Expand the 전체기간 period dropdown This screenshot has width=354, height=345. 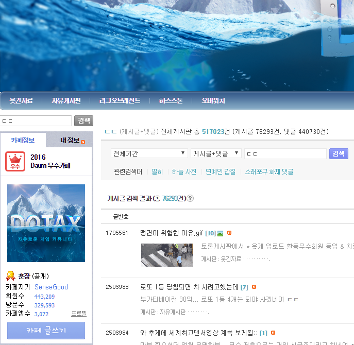point(149,153)
